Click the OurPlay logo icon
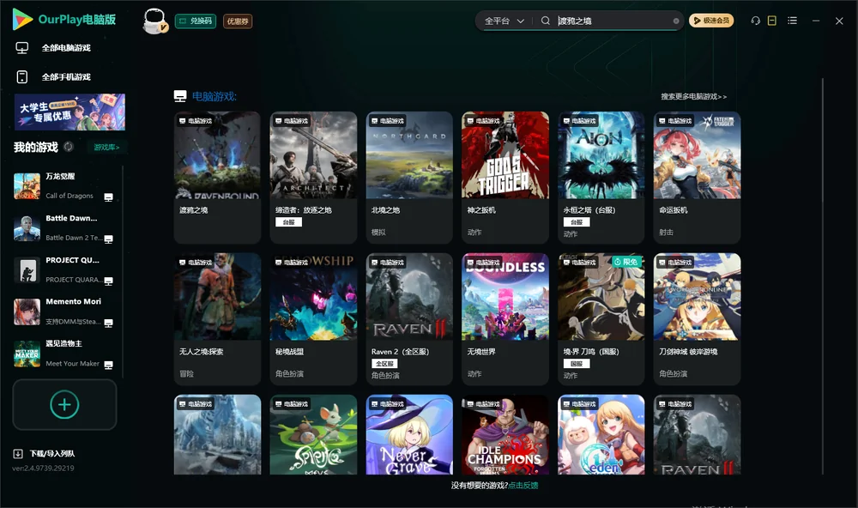Image resolution: width=858 pixels, height=508 pixels. (22, 20)
